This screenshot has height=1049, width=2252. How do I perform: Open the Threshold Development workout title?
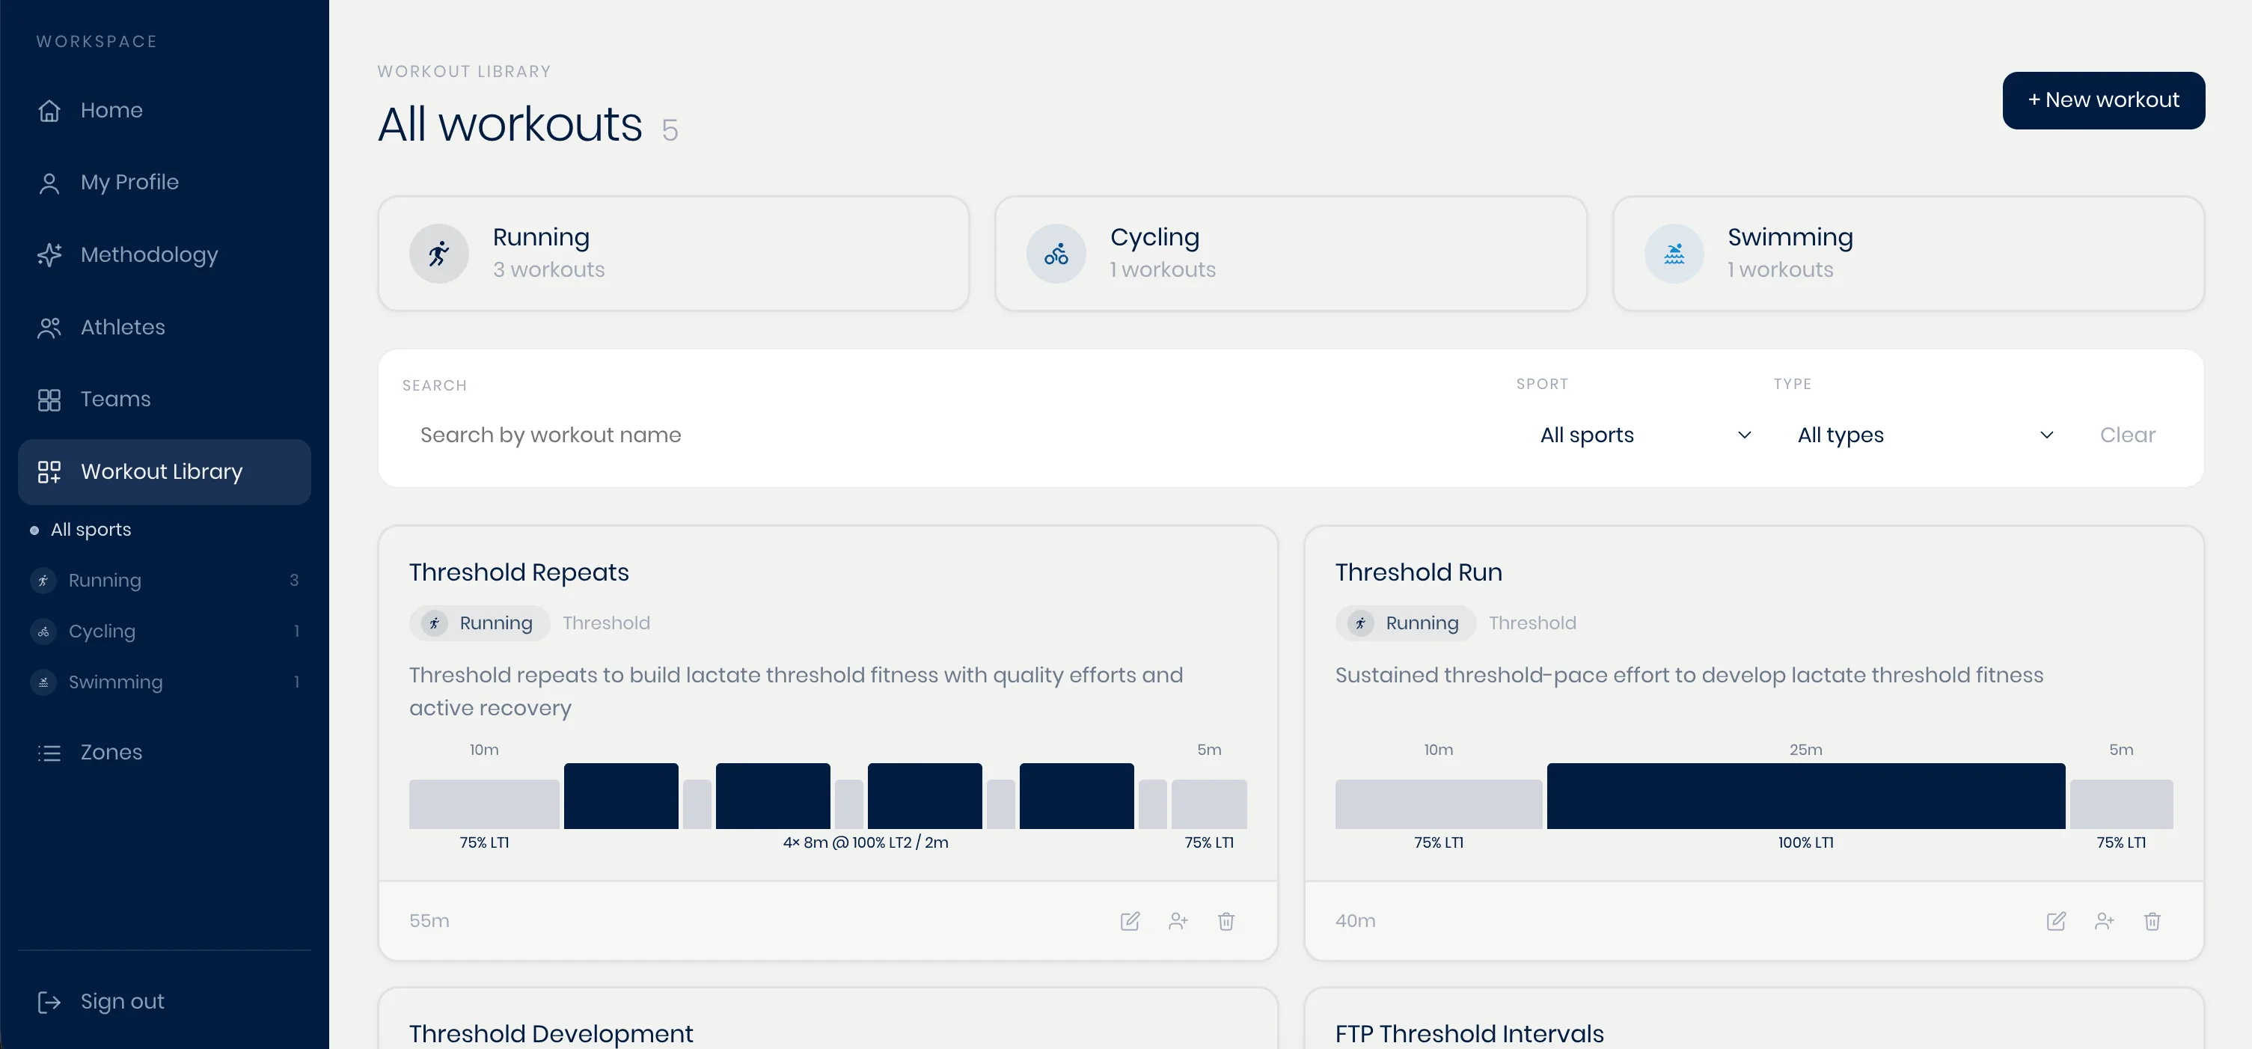pyautogui.click(x=551, y=1034)
